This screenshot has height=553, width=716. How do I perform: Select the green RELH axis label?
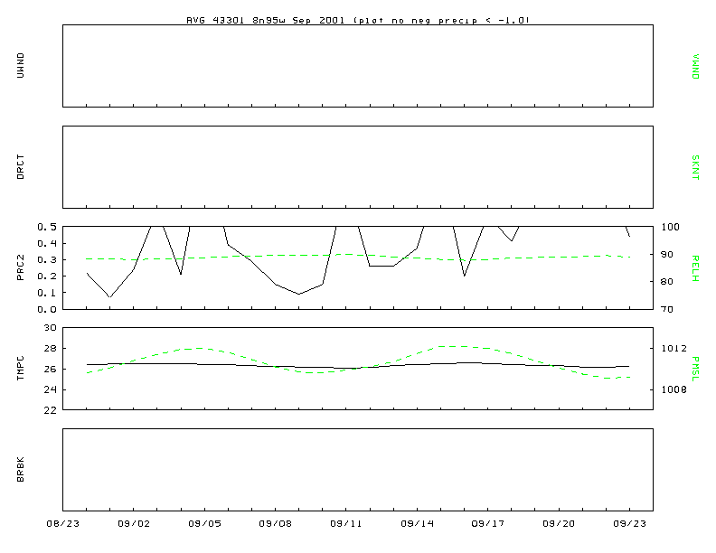click(x=695, y=268)
